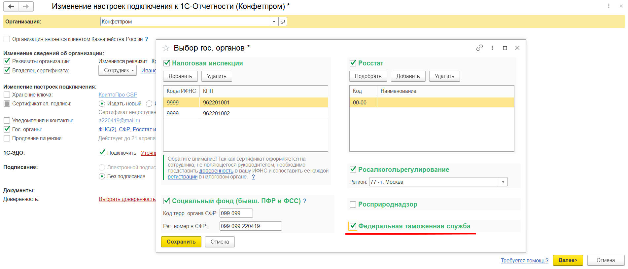
Task: Select Издать новый radio button
Action: [102, 103]
